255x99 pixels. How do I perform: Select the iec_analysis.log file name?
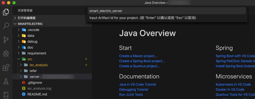[39, 88]
